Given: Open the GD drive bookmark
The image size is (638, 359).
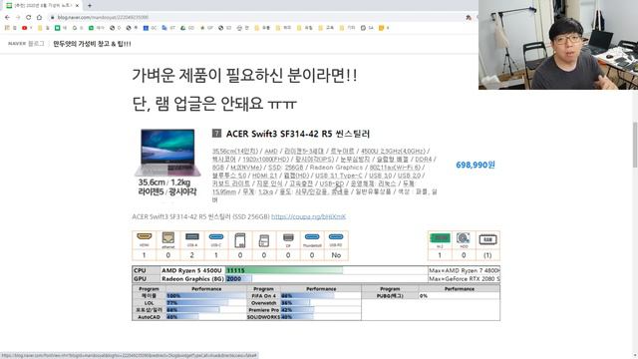Looking at the screenshot, I should pos(187,28).
